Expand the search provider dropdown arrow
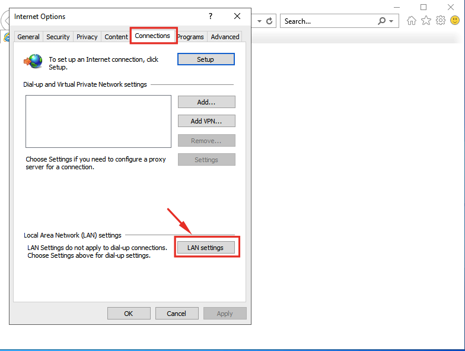The image size is (465, 351). 391,21
